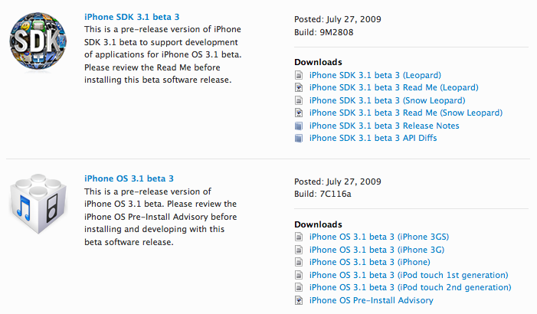Click file icon beside iPod touch 1st generation download
537x314 pixels.
[x=299, y=275]
